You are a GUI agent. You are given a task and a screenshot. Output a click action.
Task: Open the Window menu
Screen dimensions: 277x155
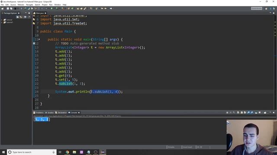(58, 5)
